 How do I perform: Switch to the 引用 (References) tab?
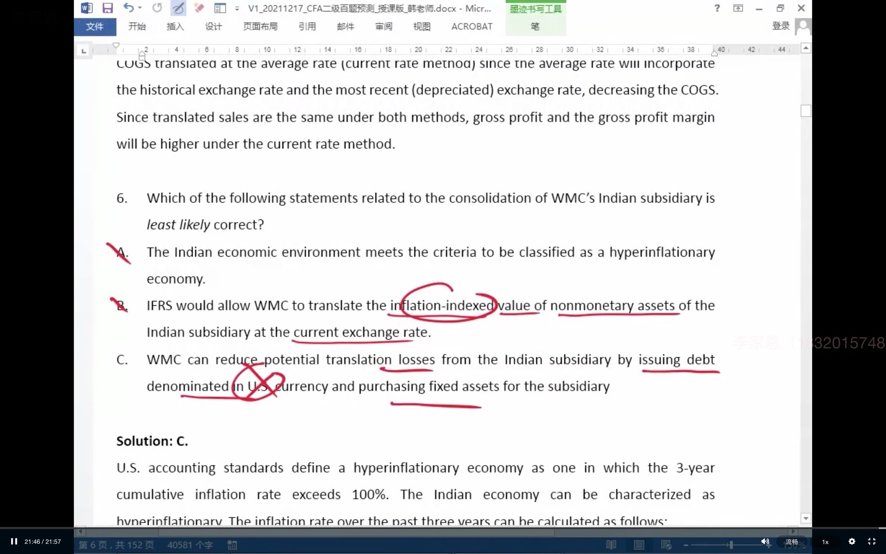307,27
